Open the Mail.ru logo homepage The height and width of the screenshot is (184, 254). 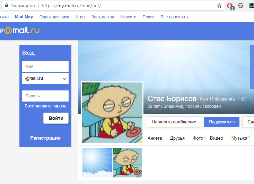[x=20, y=30]
